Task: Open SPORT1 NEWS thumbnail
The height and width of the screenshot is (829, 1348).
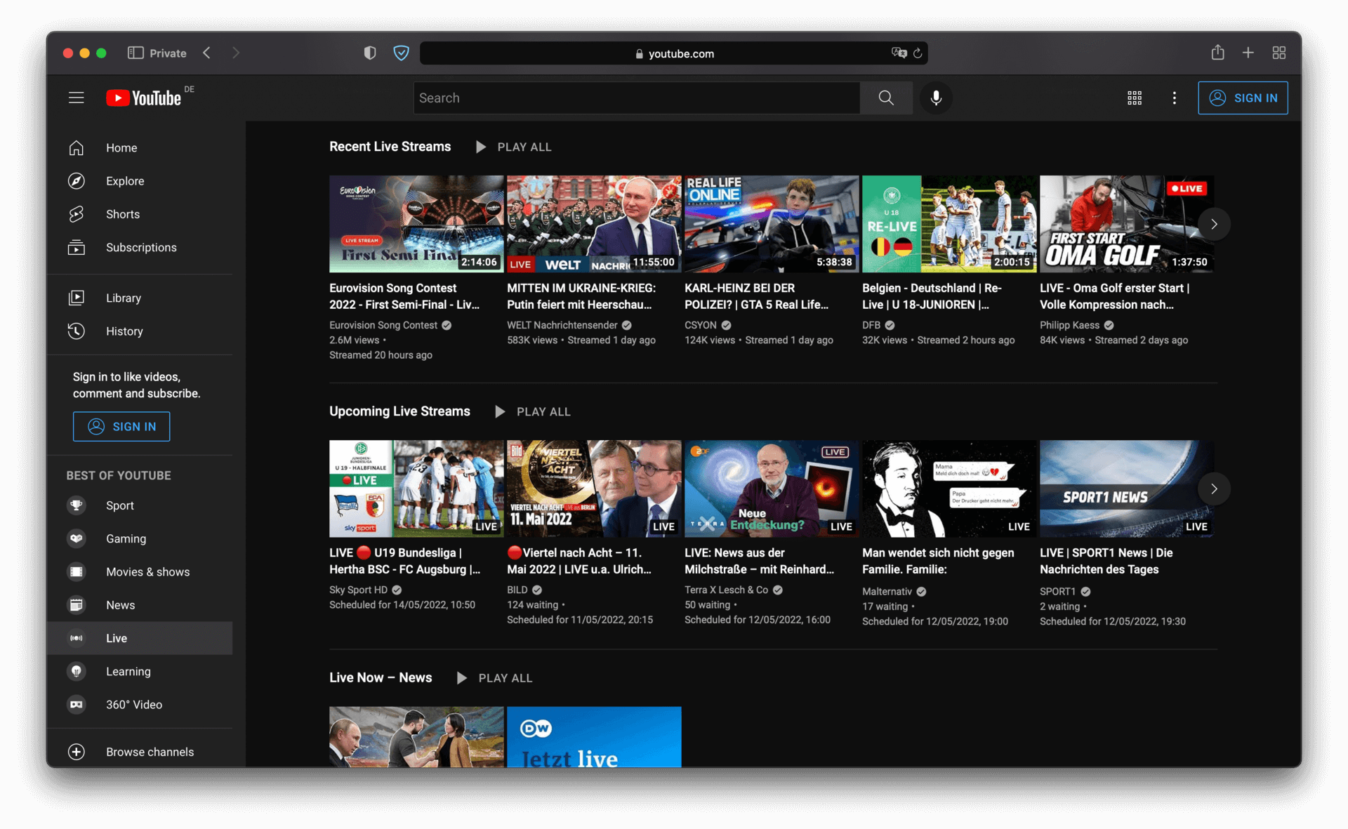Action: pyautogui.click(x=1127, y=489)
